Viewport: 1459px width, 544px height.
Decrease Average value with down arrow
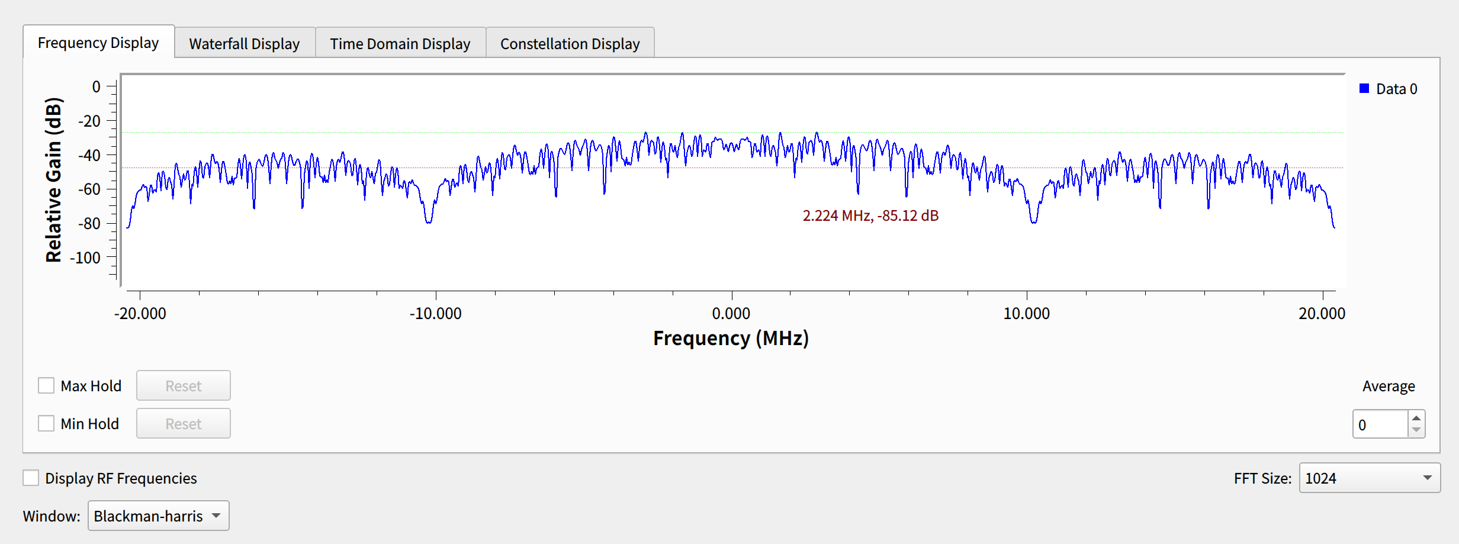[x=1416, y=430]
